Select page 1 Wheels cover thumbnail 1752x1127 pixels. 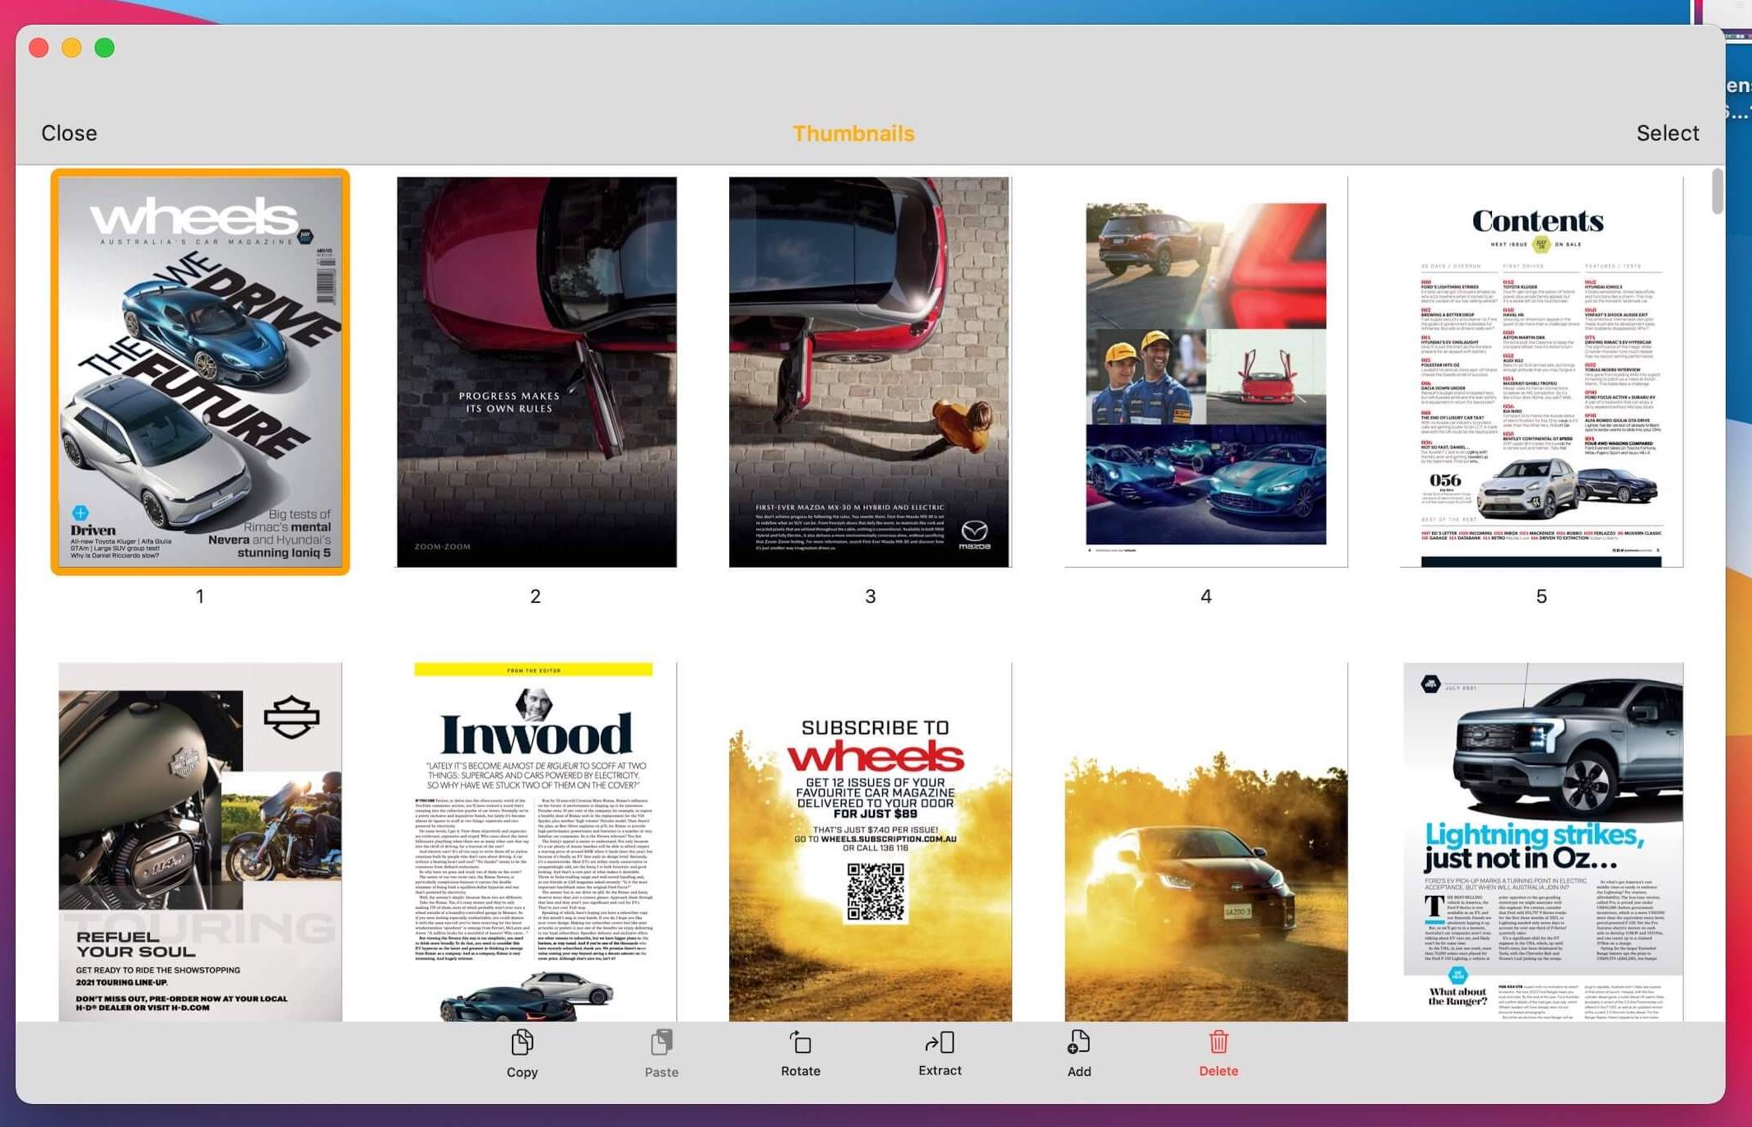[x=200, y=372]
